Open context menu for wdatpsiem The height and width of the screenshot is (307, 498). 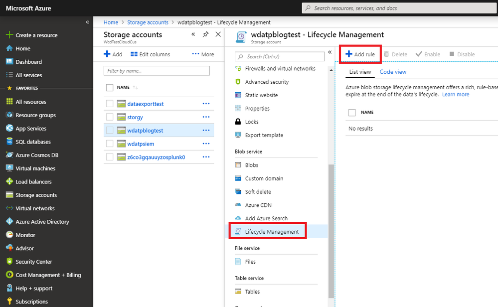(206, 144)
